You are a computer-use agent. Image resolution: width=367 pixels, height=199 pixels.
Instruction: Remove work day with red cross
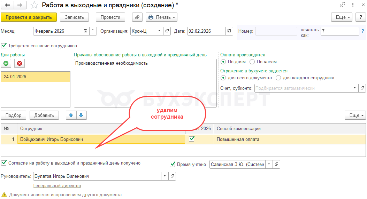[x=20, y=63]
